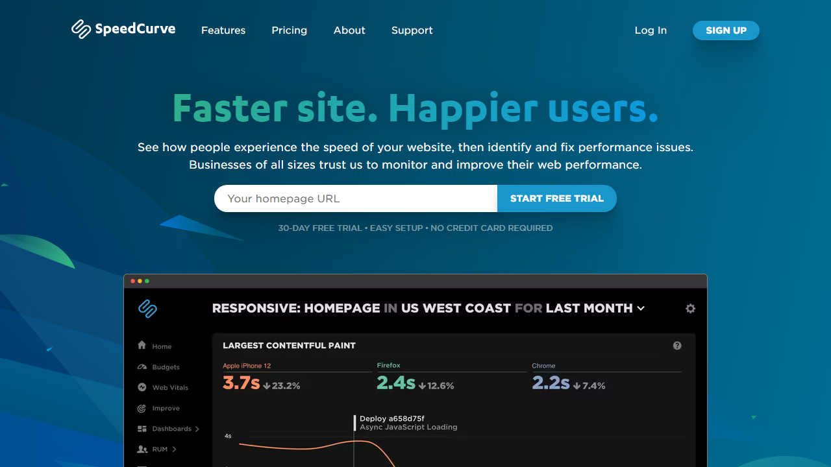831x467 pixels.
Task: Click the Deploy a658d75f marker
Action: (392, 419)
